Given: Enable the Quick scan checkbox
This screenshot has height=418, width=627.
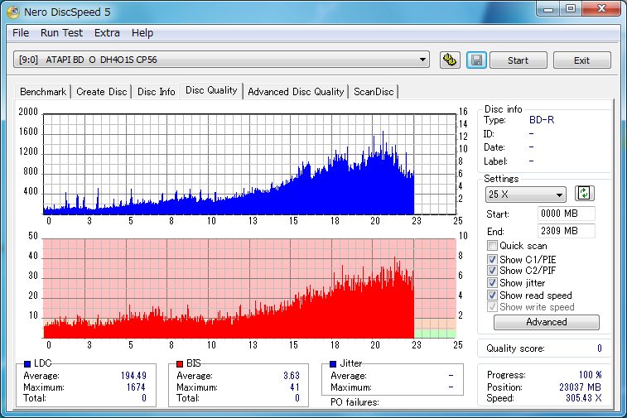Looking at the screenshot, I should coord(492,245).
